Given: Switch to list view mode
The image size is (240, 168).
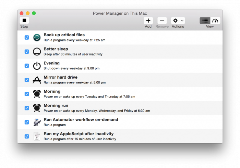Looking at the screenshot, I should click(x=205, y=21).
